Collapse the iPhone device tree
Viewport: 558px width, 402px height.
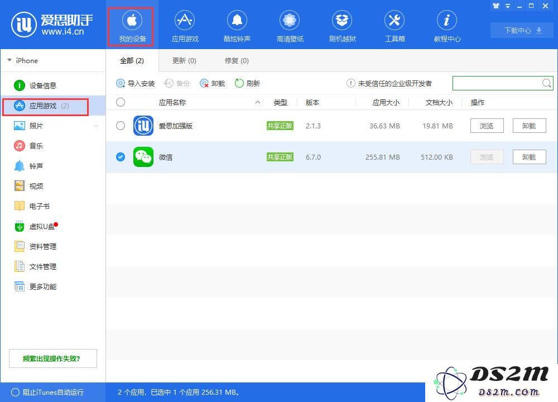[x=9, y=60]
